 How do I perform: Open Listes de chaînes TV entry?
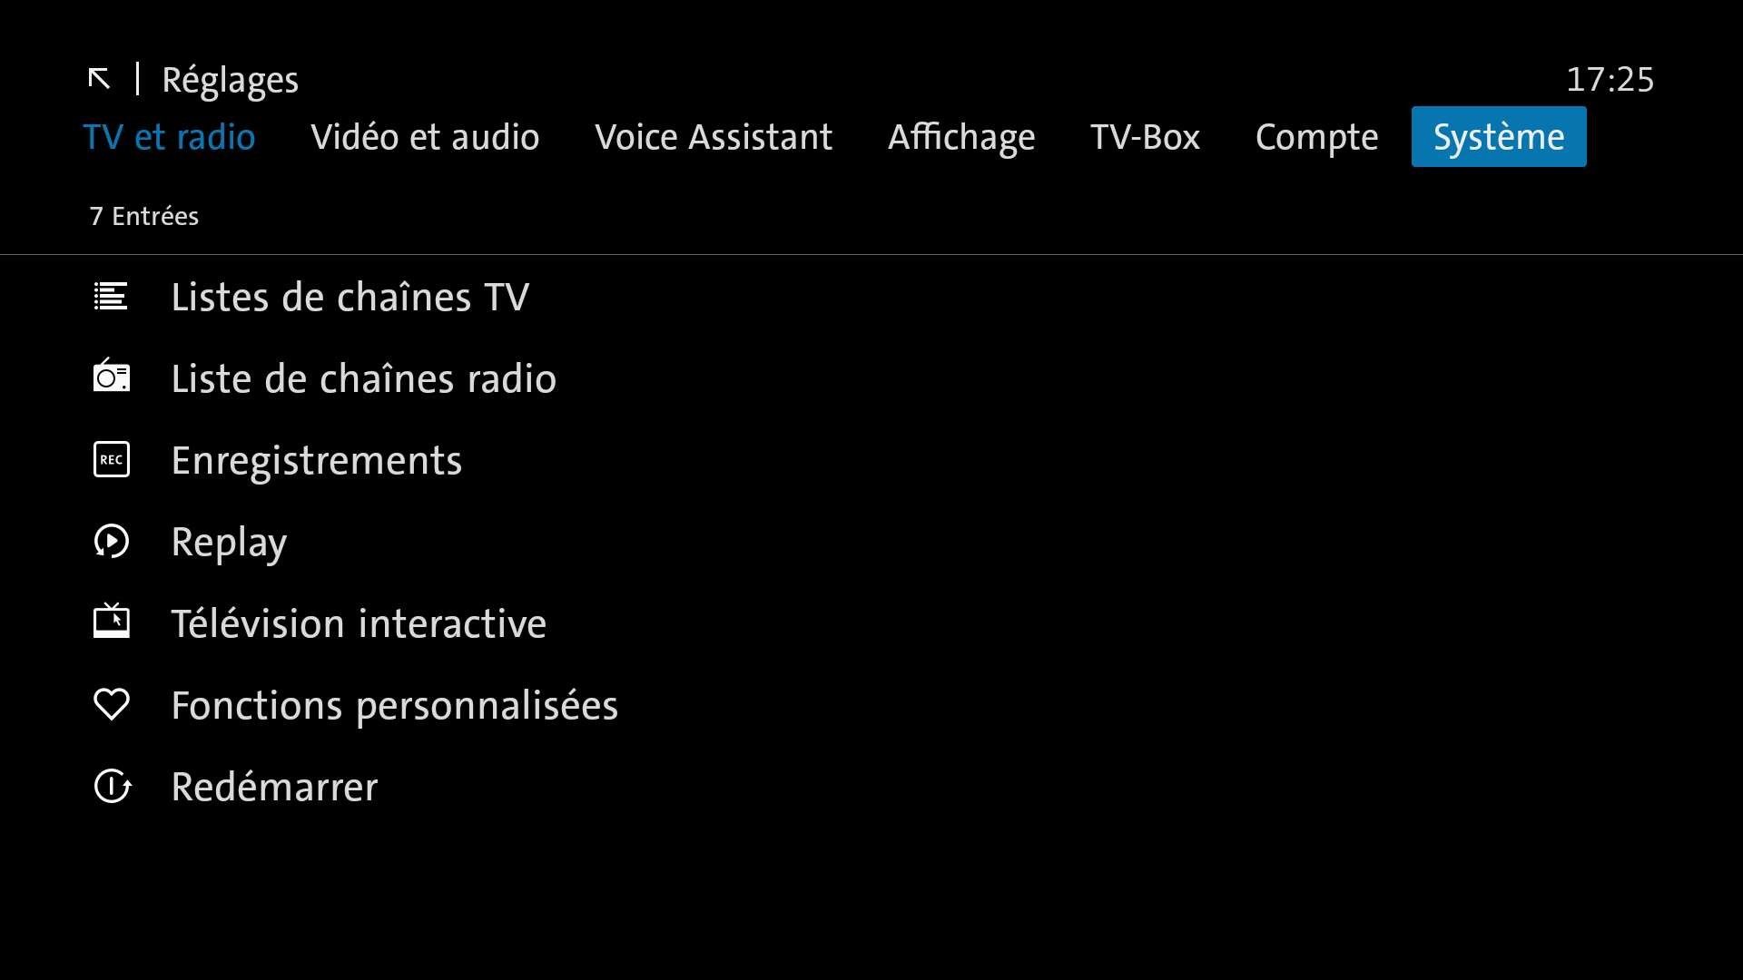tap(350, 298)
